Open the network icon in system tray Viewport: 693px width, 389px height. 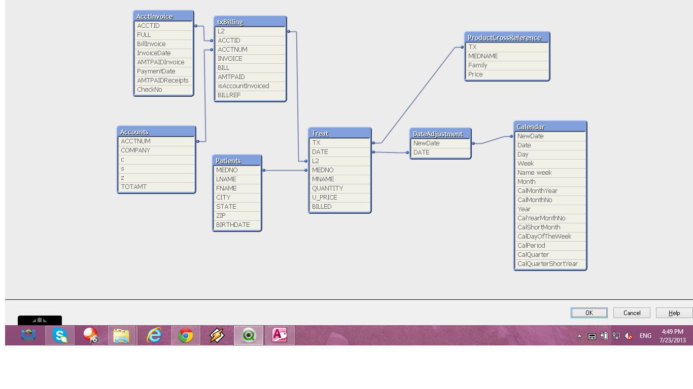click(616, 336)
